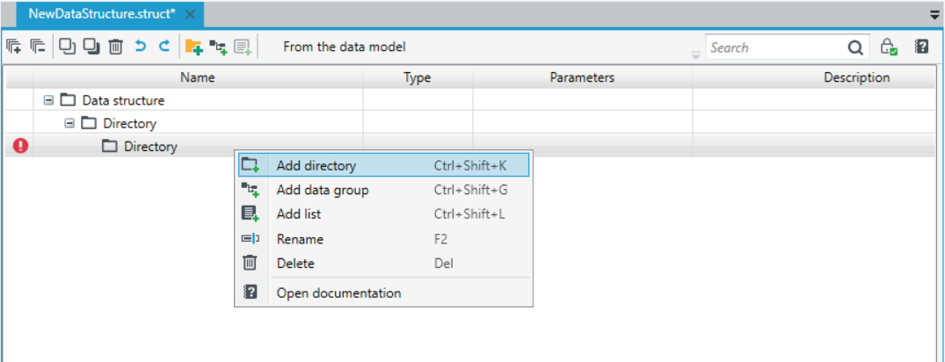Screen dimensions: 945x362
Task: Click the red error indicator icon
Action: tap(20, 146)
